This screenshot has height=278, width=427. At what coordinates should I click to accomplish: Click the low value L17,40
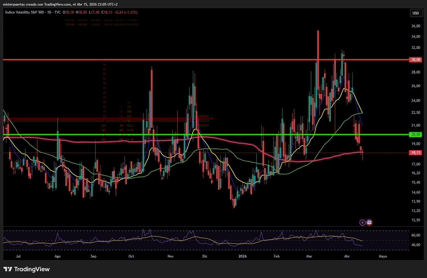click(94, 12)
